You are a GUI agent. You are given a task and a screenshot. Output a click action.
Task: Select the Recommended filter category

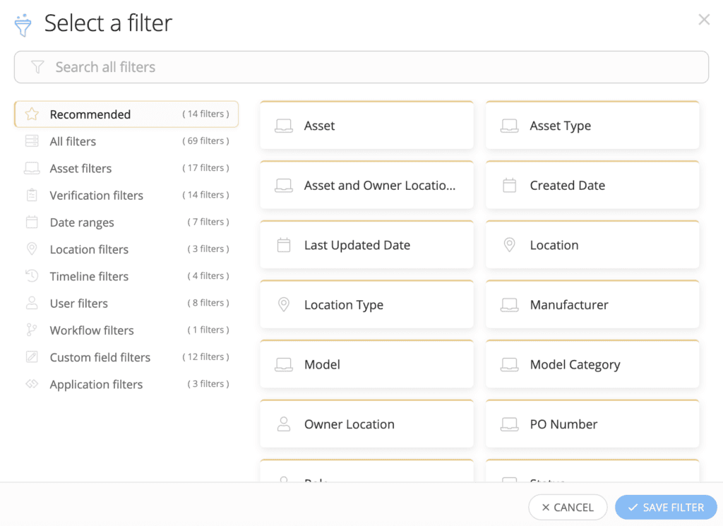point(126,114)
